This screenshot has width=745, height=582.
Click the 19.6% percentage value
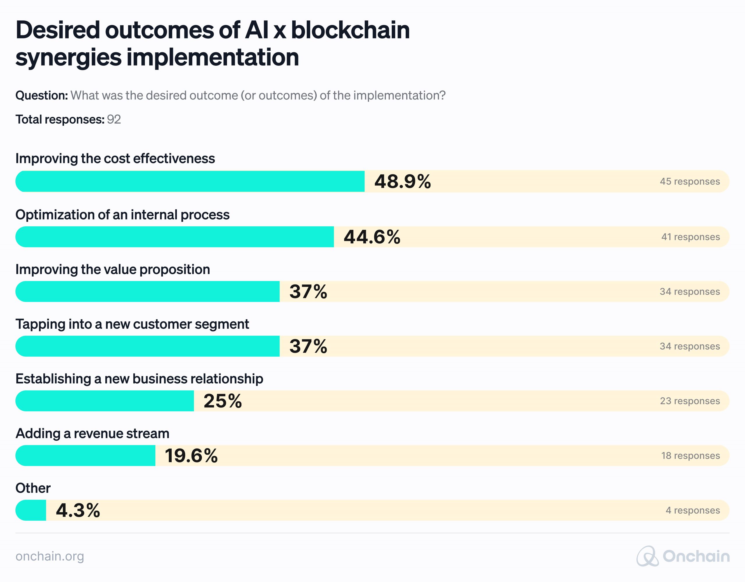point(191,455)
